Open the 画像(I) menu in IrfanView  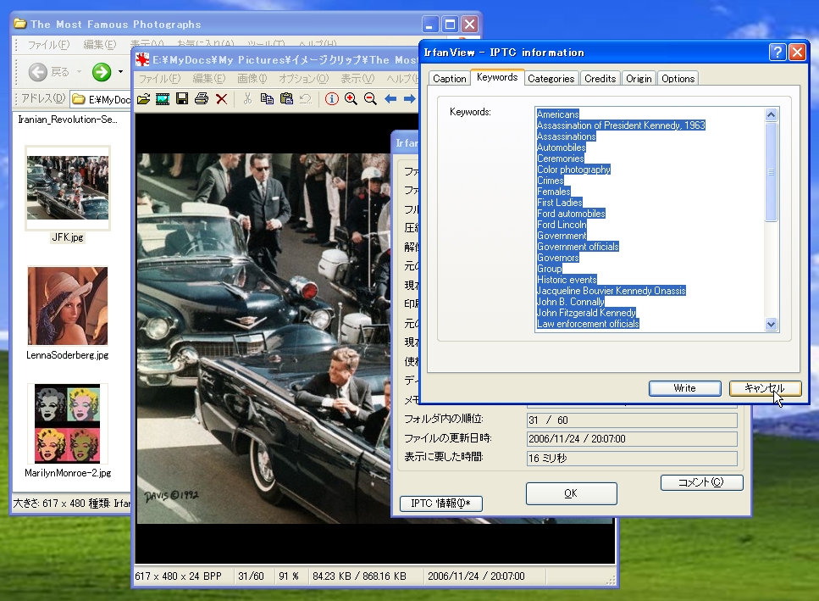[252, 79]
